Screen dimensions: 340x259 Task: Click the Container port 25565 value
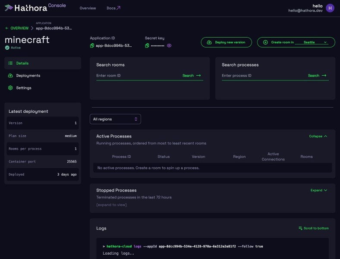pyautogui.click(x=72, y=161)
